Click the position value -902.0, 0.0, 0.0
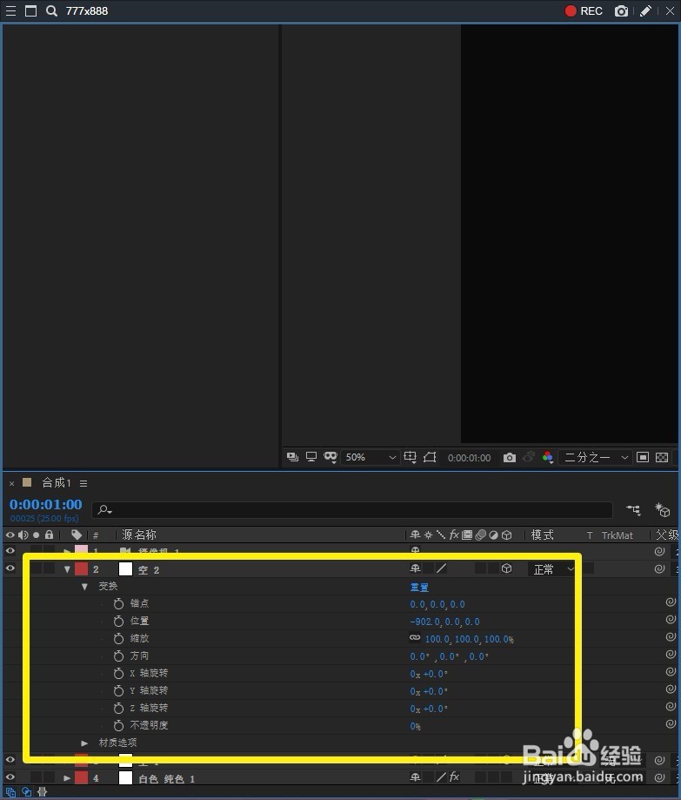This screenshot has height=800, width=681. (445, 622)
